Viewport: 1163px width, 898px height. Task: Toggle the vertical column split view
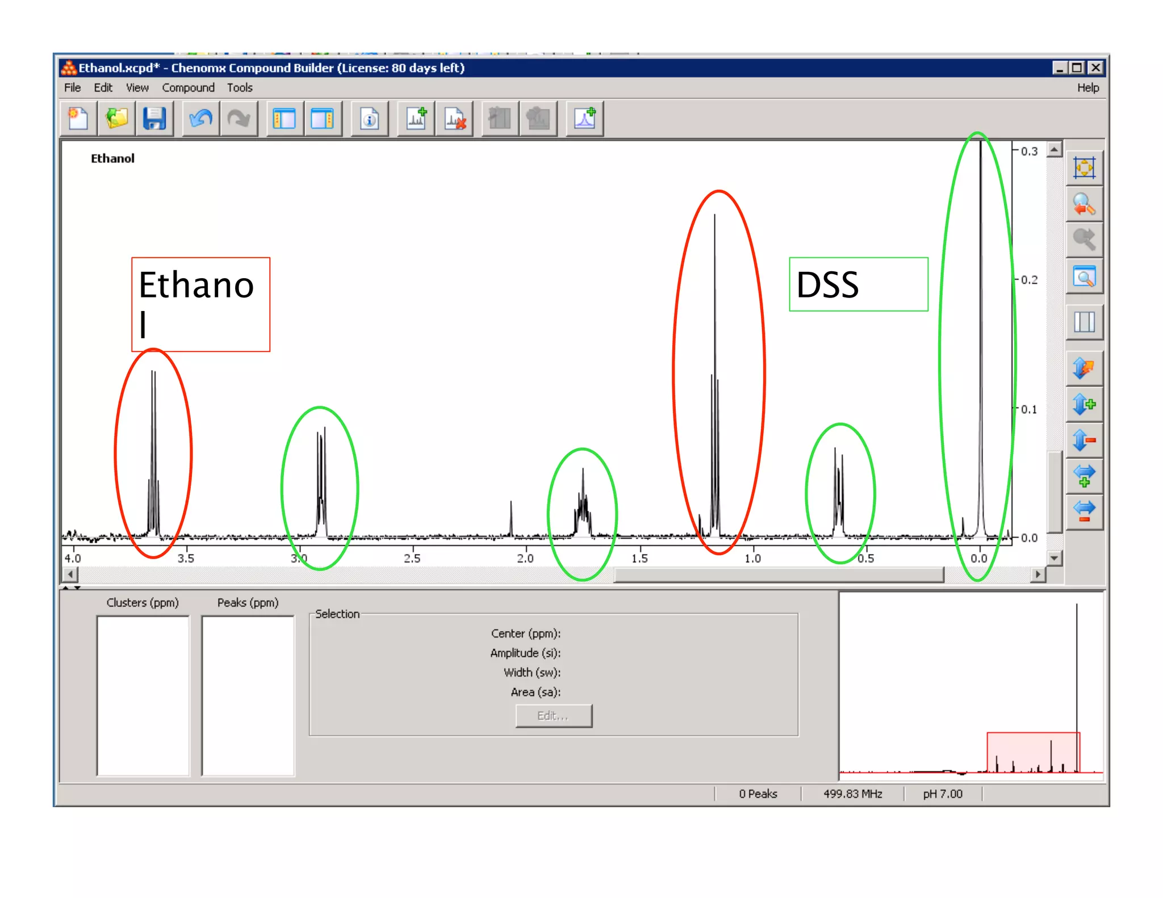(1084, 322)
